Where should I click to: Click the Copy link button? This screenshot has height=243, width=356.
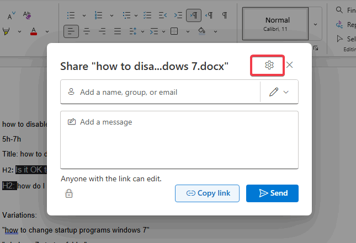(x=207, y=193)
